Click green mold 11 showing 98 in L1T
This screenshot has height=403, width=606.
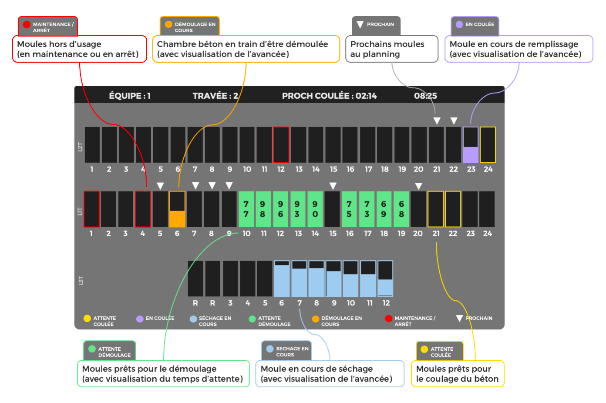click(x=263, y=209)
